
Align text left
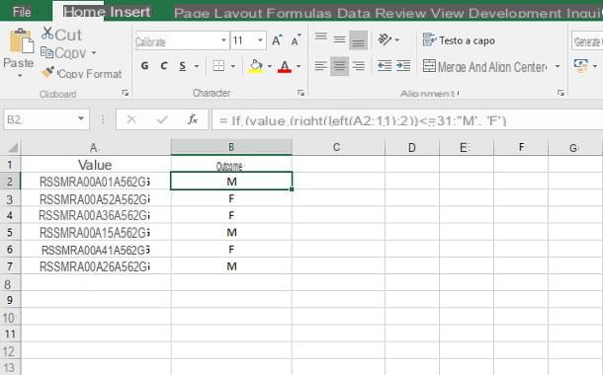(320, 66)
